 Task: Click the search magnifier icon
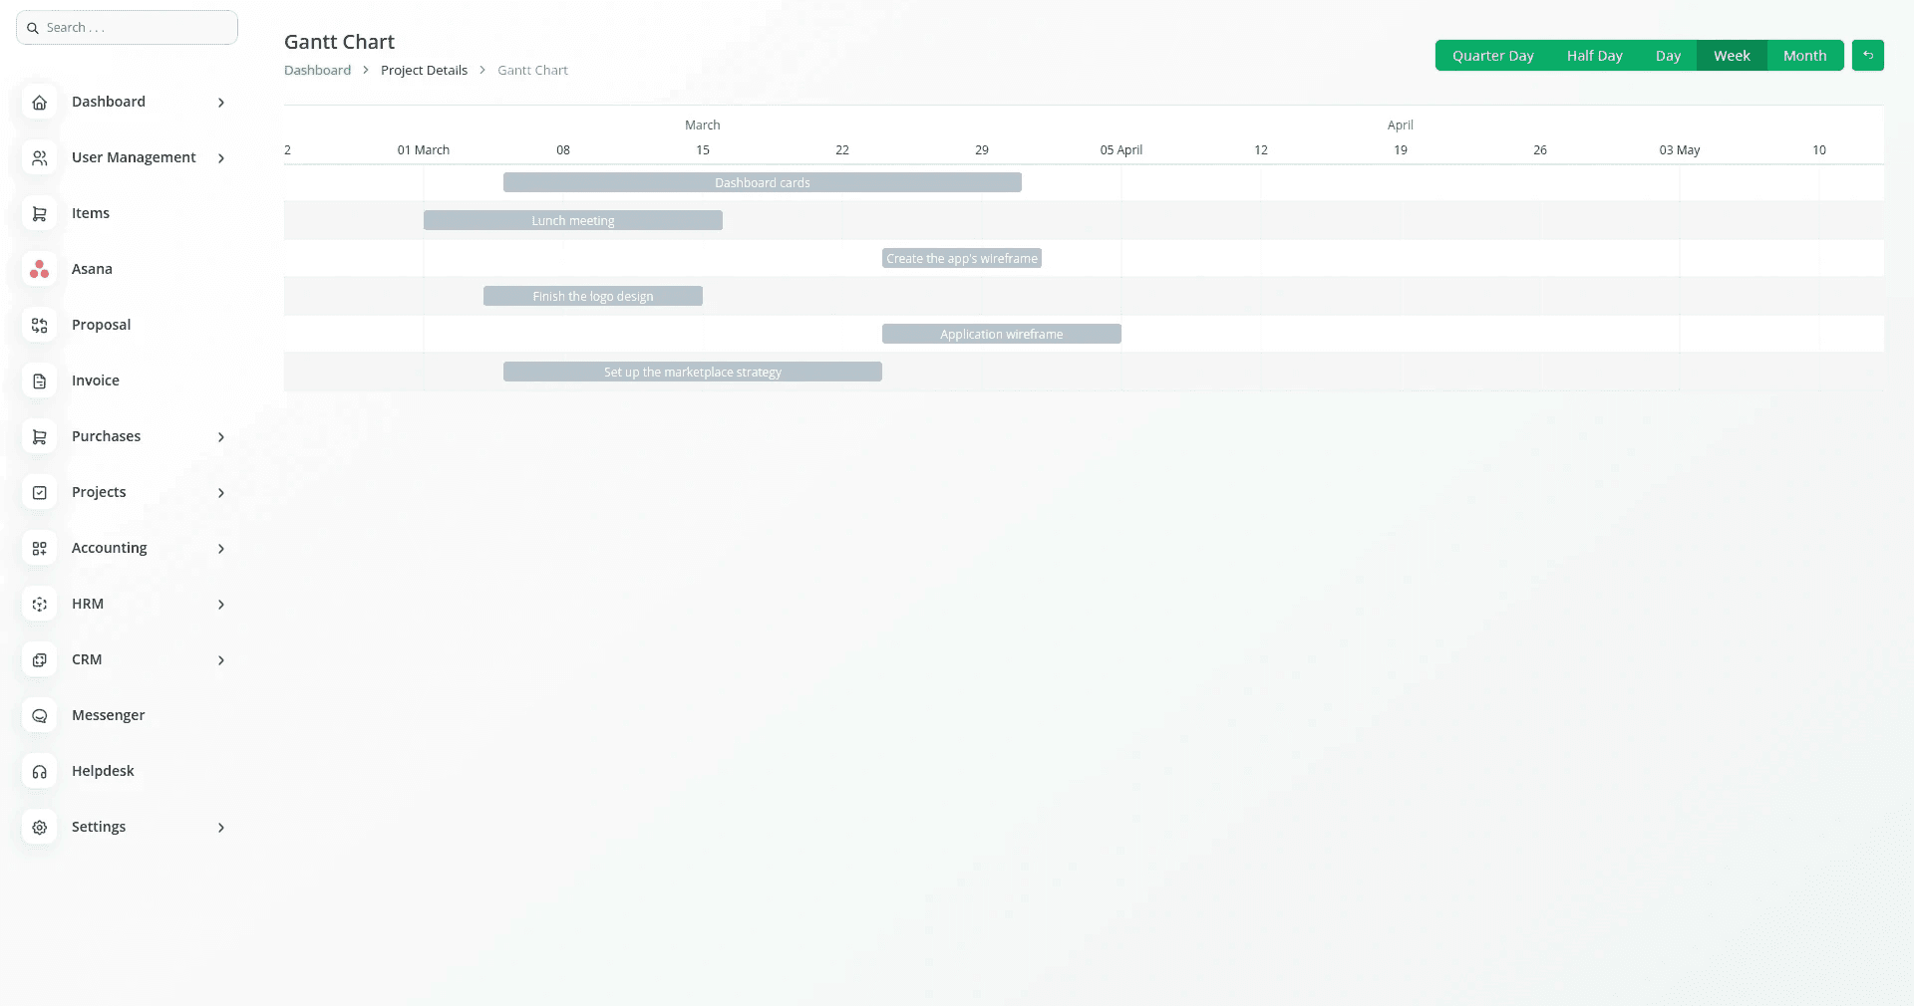(33, 28)
